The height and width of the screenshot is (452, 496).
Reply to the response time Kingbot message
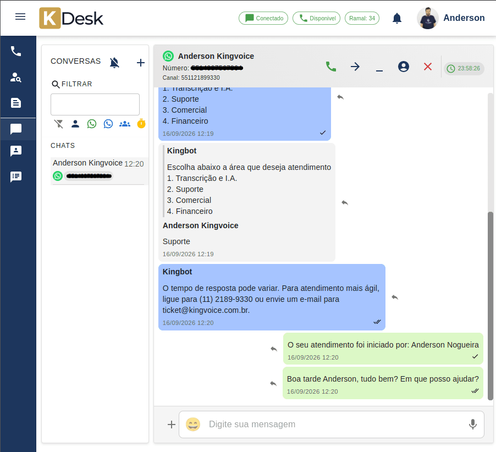tap(395, 297)
